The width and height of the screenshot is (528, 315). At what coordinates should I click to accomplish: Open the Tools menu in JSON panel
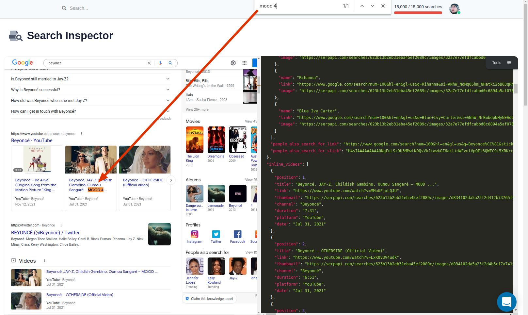(x=497, y=62)
